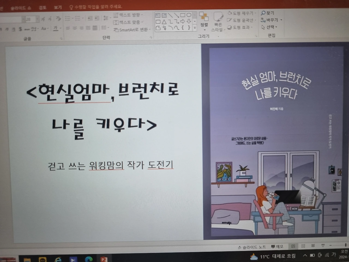
Task: Select the elbow connector shape
Action: 170,21
